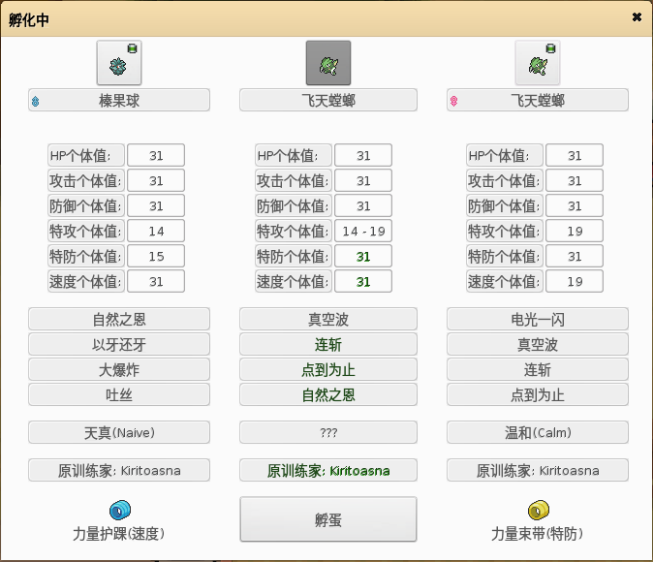Click the egg's 防御个体值 value 31
This screenshot has width=653, height=562.
coord(363,205)
